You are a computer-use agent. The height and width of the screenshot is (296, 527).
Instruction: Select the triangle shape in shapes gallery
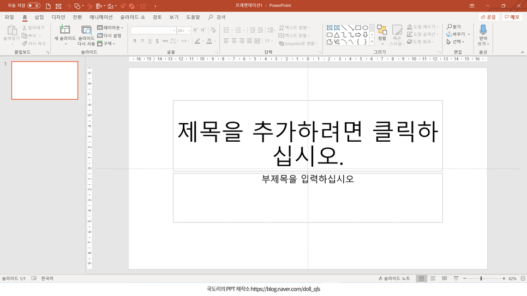[x=337, y=34]
